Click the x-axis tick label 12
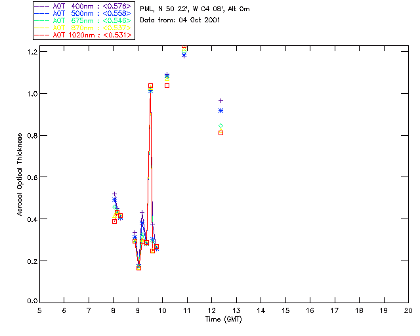 point(211,310)
